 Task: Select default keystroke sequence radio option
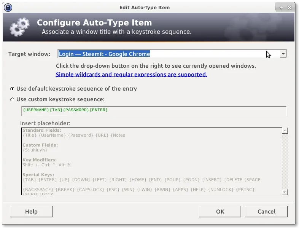[13, 89]
